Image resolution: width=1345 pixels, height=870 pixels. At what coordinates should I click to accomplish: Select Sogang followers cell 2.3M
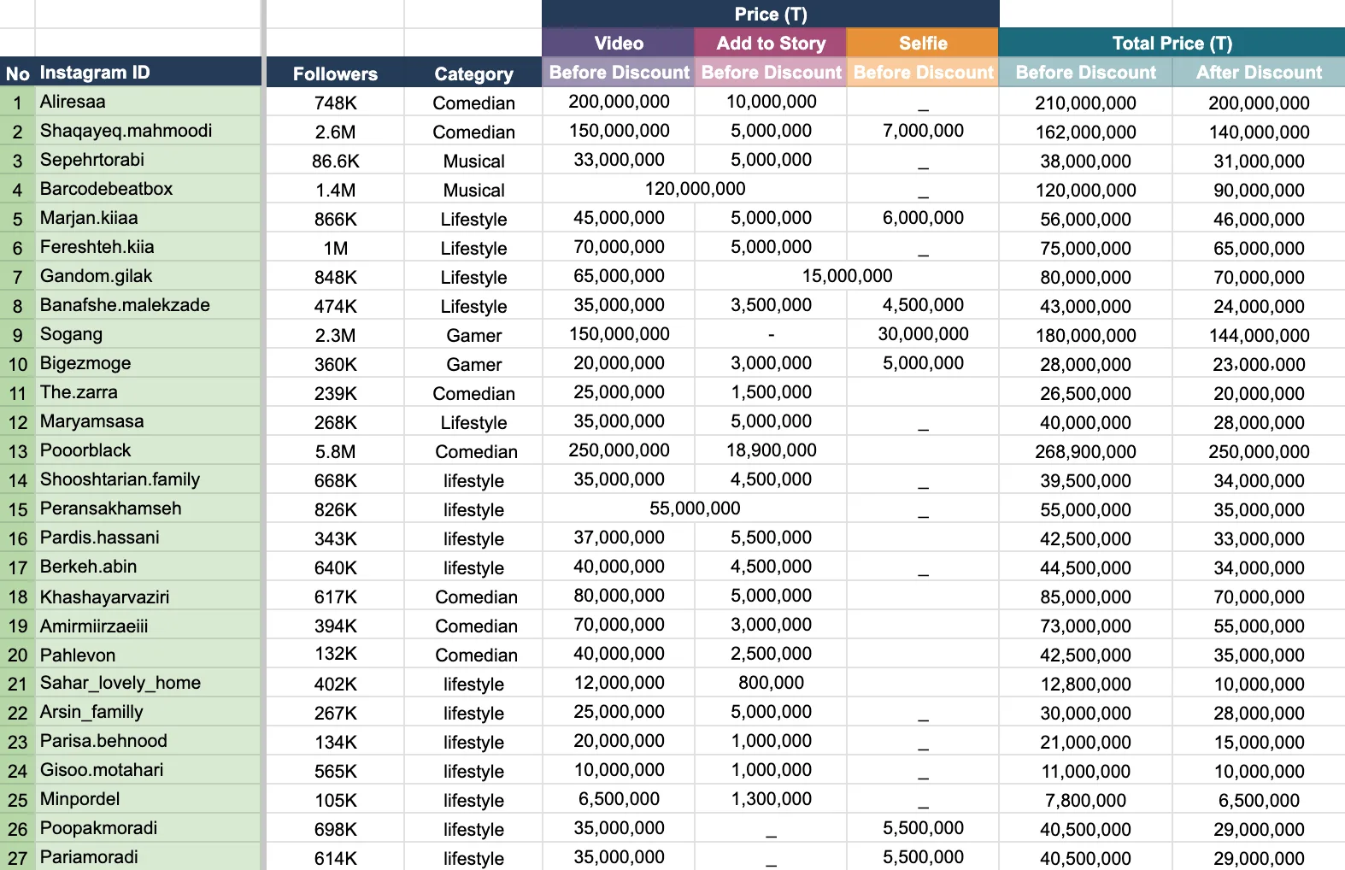pos(335,334)
